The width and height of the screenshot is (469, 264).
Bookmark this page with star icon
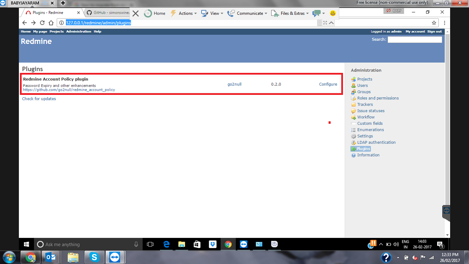pyautogui.click(x=434, y=23)
